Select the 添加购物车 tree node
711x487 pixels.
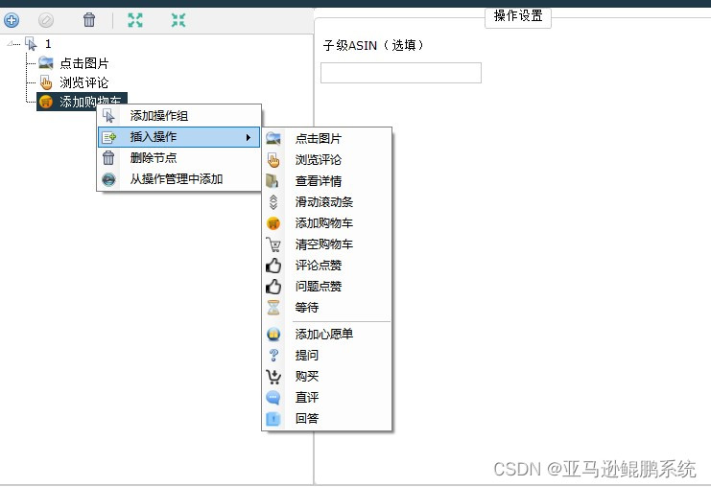pyautogui.click(x=82, y=102)
